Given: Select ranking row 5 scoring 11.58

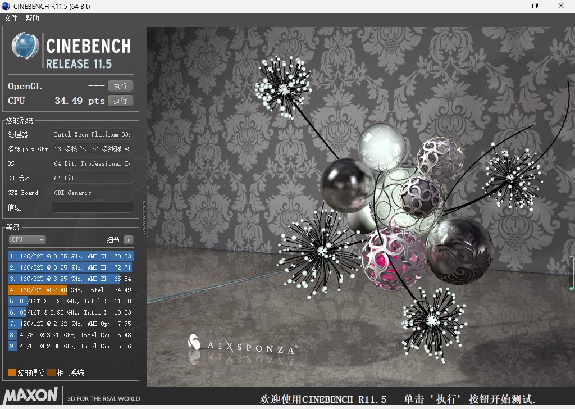Looking at the screenshot, I should (71, 301).
